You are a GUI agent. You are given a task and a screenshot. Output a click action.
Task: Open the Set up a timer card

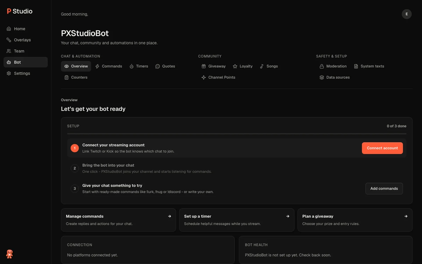click(x=236, y=220)
